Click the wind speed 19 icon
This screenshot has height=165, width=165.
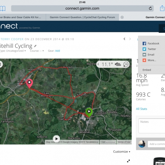pos(126,64)
